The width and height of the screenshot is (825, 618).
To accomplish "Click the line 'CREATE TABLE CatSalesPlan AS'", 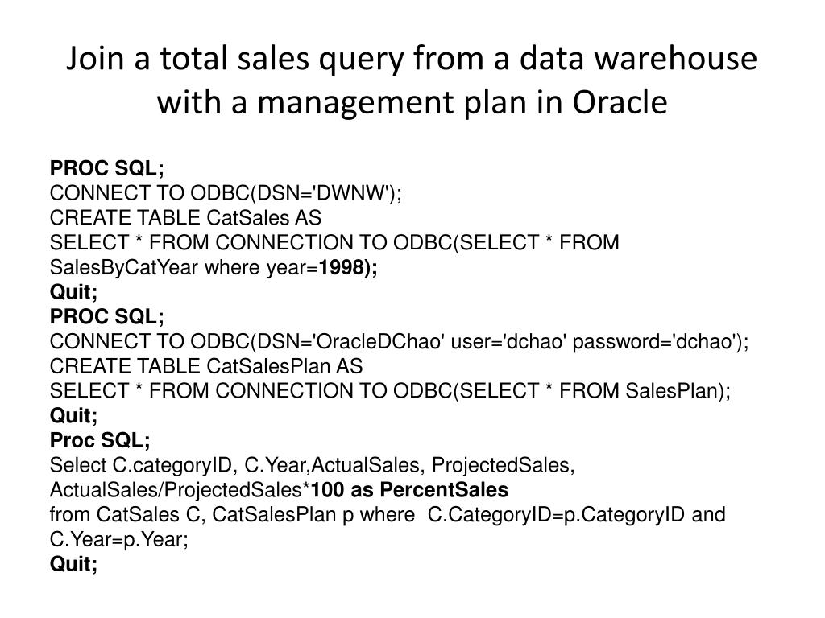I will point(206,366).
